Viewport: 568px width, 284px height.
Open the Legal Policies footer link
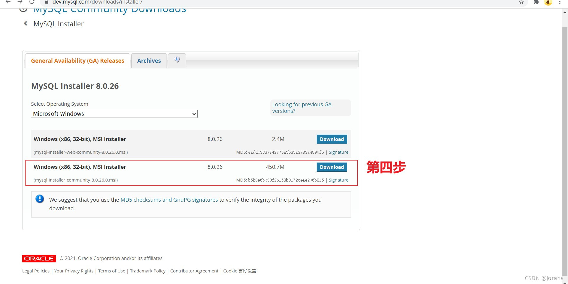[36, 271]
